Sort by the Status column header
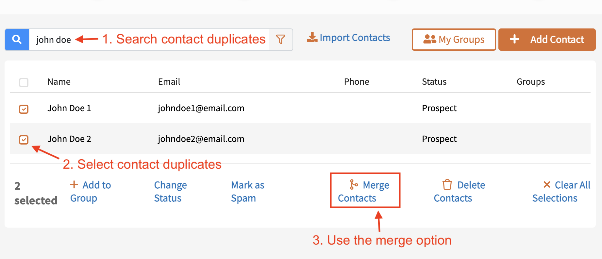Viewport: 602px width, 259px height. coord(434,82)
